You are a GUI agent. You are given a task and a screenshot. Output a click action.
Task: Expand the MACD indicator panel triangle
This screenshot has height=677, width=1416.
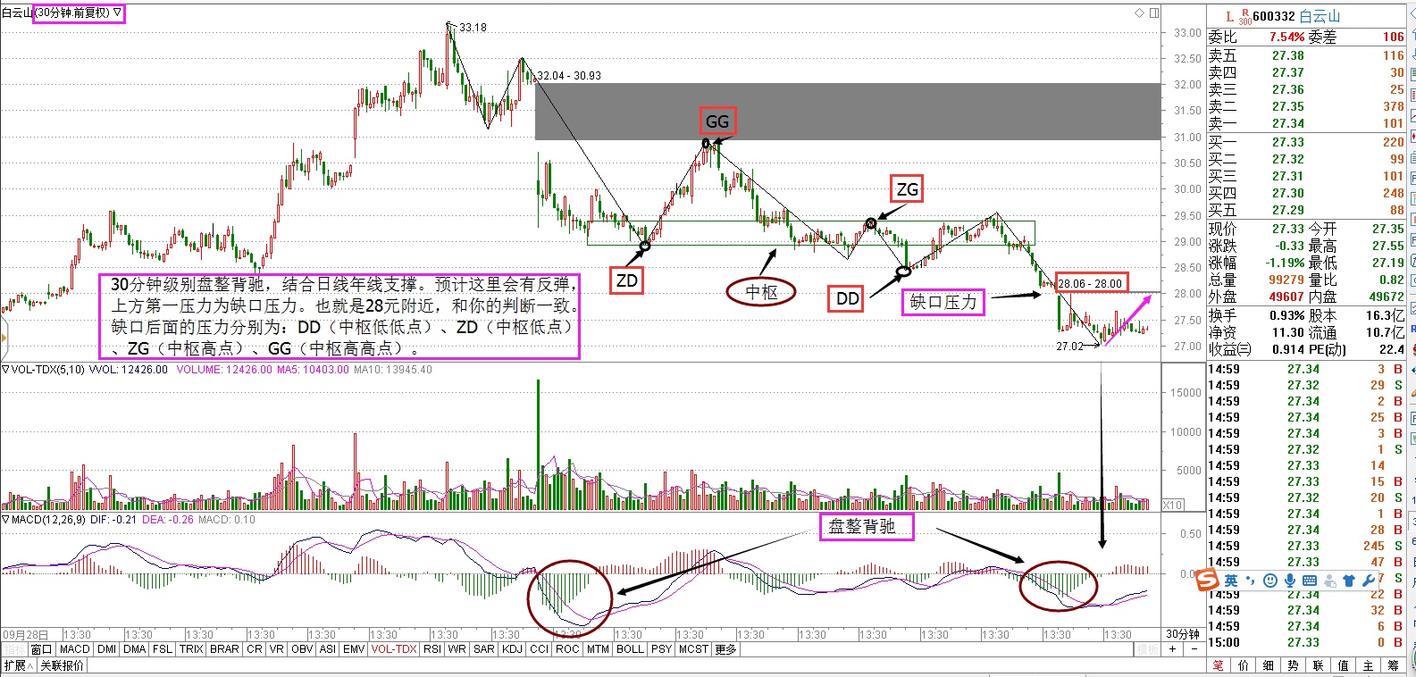[x=5, y=519]
